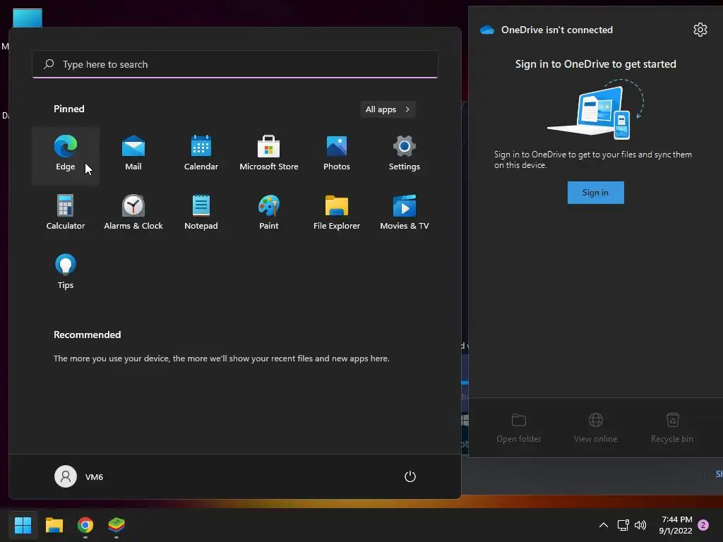The width and height of the screenshot is (723, 542).
Task: Open BlueStacks from the taskbar
Action: [116, 525]
